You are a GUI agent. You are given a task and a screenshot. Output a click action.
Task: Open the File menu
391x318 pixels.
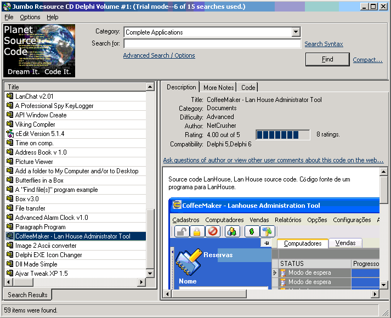pos(9,17)
